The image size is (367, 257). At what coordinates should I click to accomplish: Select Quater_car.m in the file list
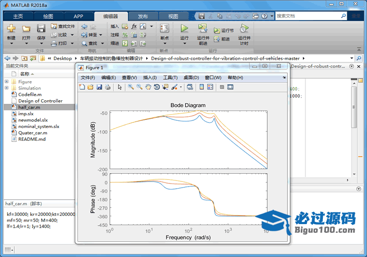pos(32,133)
